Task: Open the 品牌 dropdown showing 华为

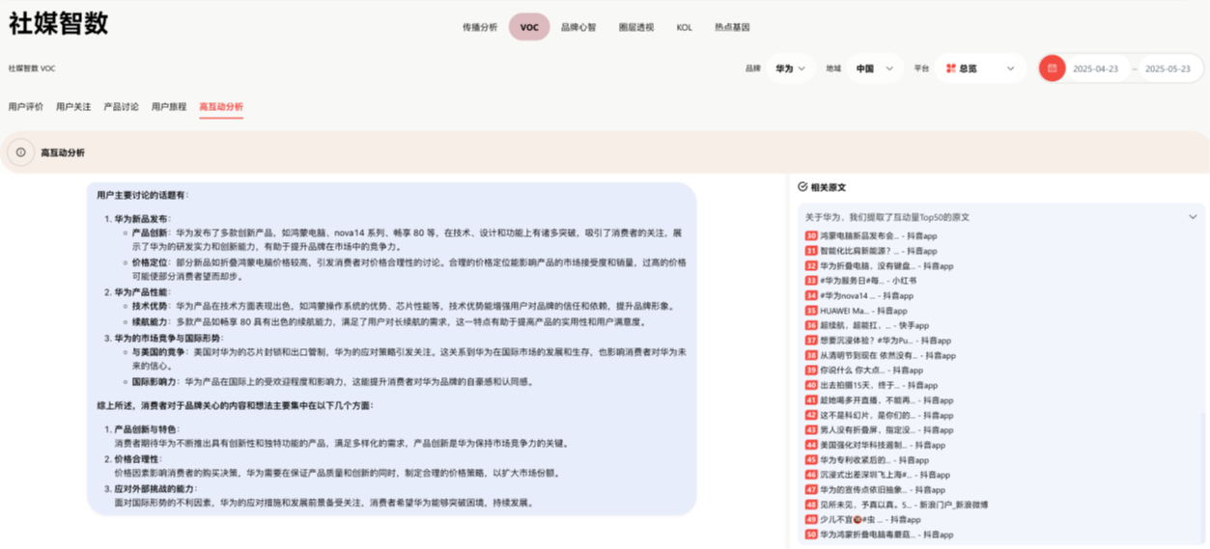Action: click(790, 69)
